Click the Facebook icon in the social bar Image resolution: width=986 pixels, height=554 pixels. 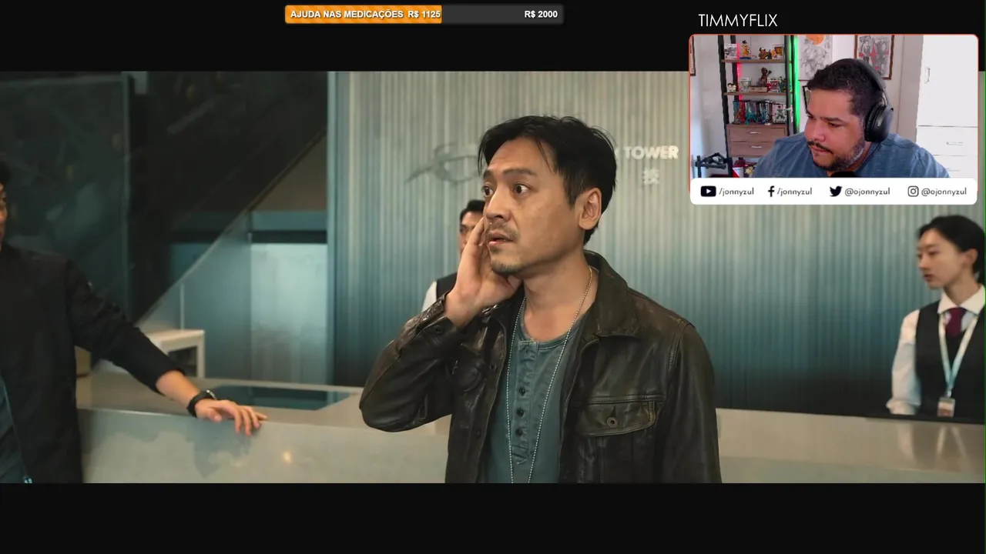click(x=771, y=192)
